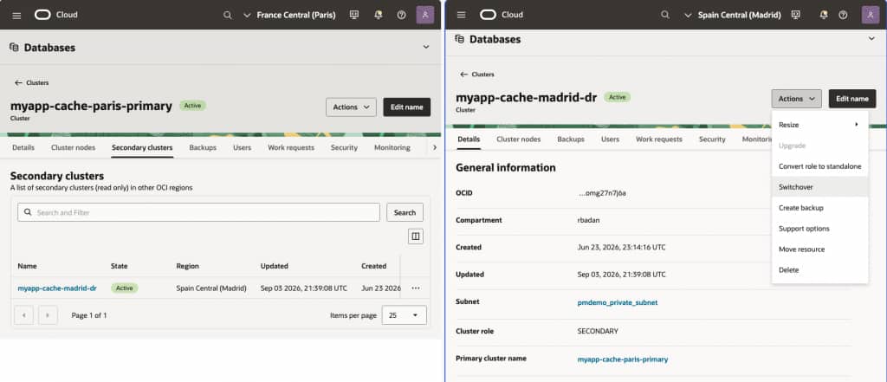Open Users tab in Paris window
This screenshot has width=887, height=382.
pyautogui.click(x=243, y=148)
